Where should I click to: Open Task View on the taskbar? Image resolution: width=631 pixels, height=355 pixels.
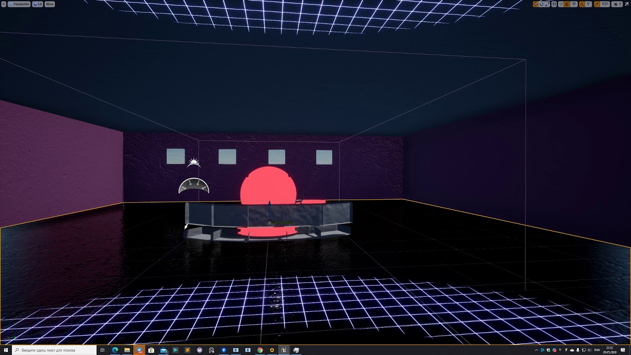(x=103, y=350)
